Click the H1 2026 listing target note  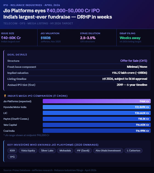point(130,42)
